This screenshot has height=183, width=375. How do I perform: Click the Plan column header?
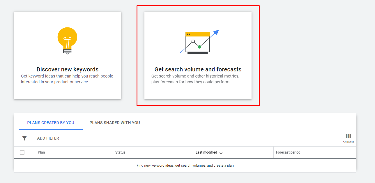(41, 152)
